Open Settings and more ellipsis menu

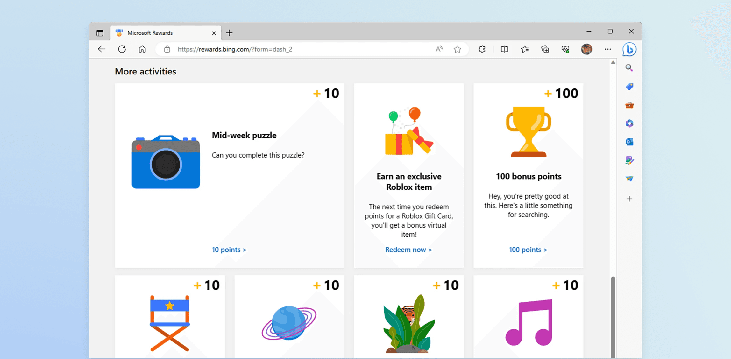point(608,49)
